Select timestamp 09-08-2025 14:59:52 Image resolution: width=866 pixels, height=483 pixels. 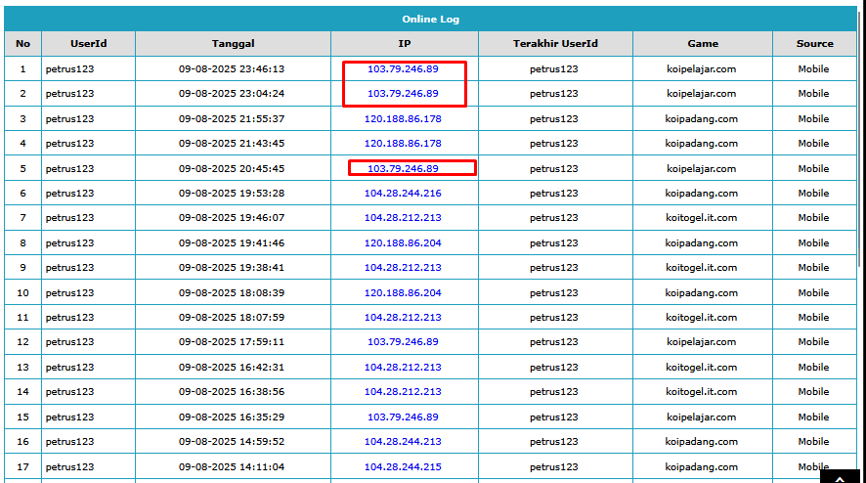pyautogui.click(x=232, y=442)
